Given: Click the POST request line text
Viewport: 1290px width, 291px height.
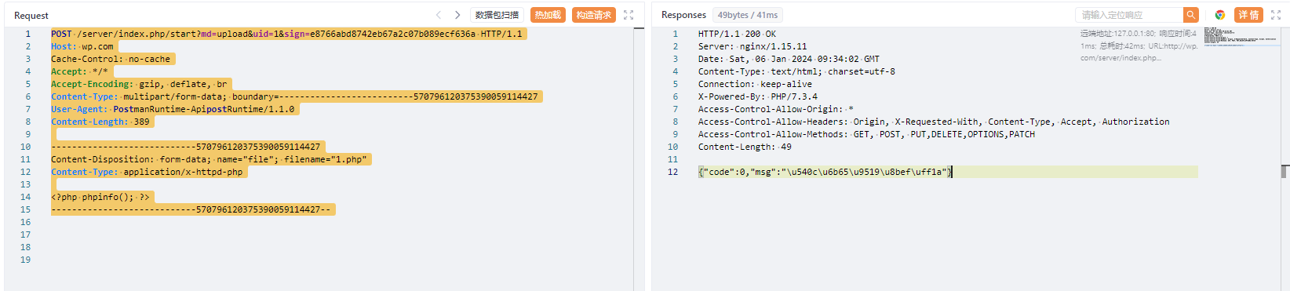Looking at the screenshot, I should point(286,34).
